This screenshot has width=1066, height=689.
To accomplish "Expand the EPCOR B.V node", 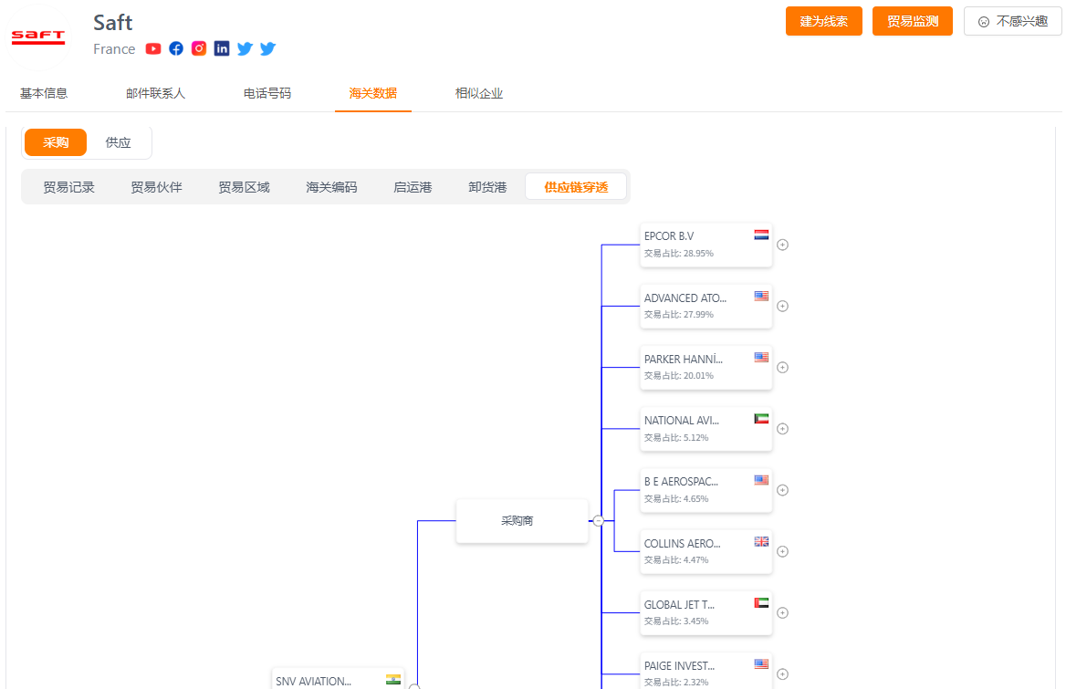I will pyautogui.click(x=782, y=245).
